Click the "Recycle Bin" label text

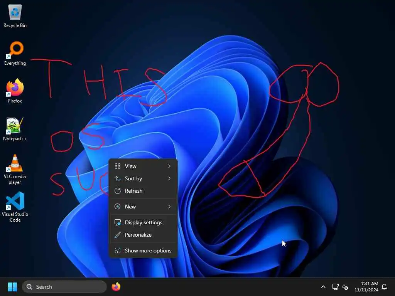pyautogui.click(x=15, y=25)
